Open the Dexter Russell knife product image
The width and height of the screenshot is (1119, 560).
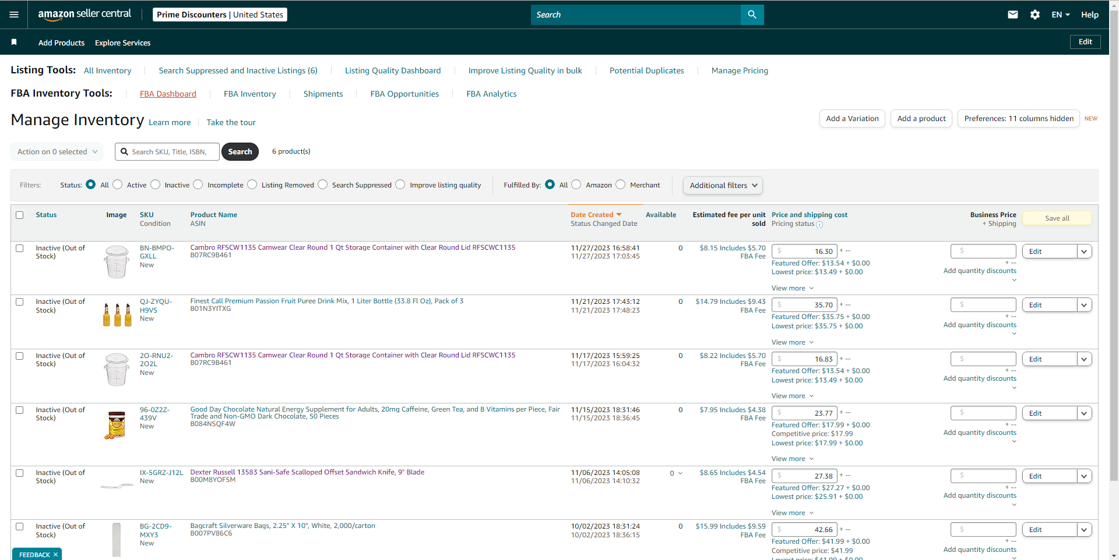tap(117, 486)
